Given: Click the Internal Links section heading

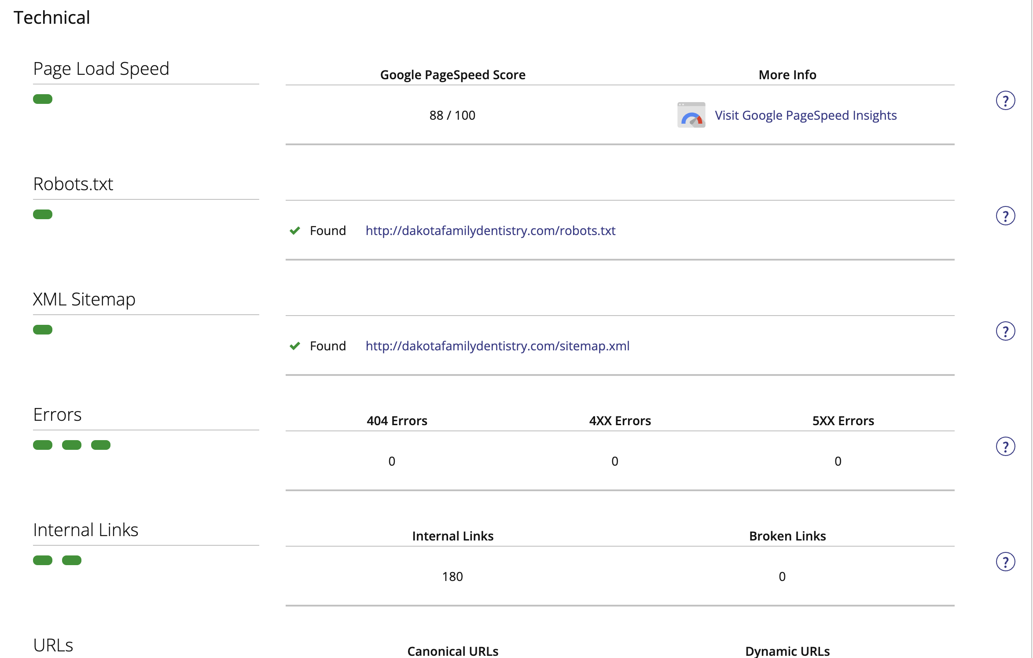Looking at the screenshot, I should click(86, 530).
